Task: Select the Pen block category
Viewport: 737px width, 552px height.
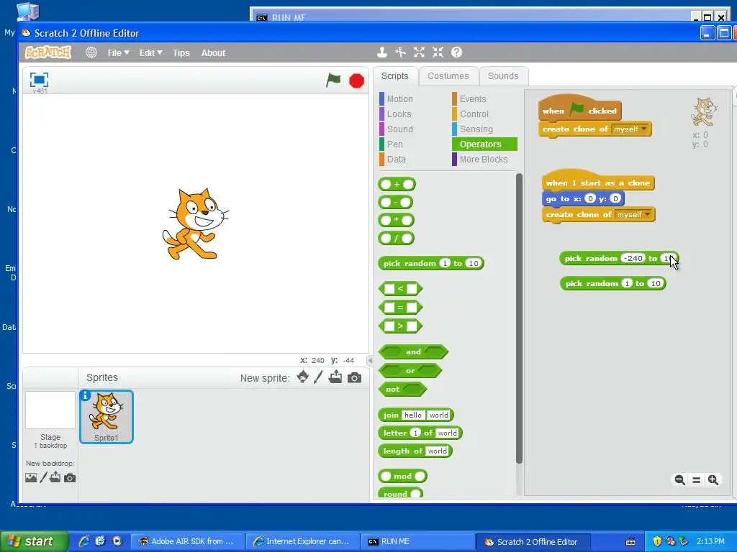Action: coord(395,144)
